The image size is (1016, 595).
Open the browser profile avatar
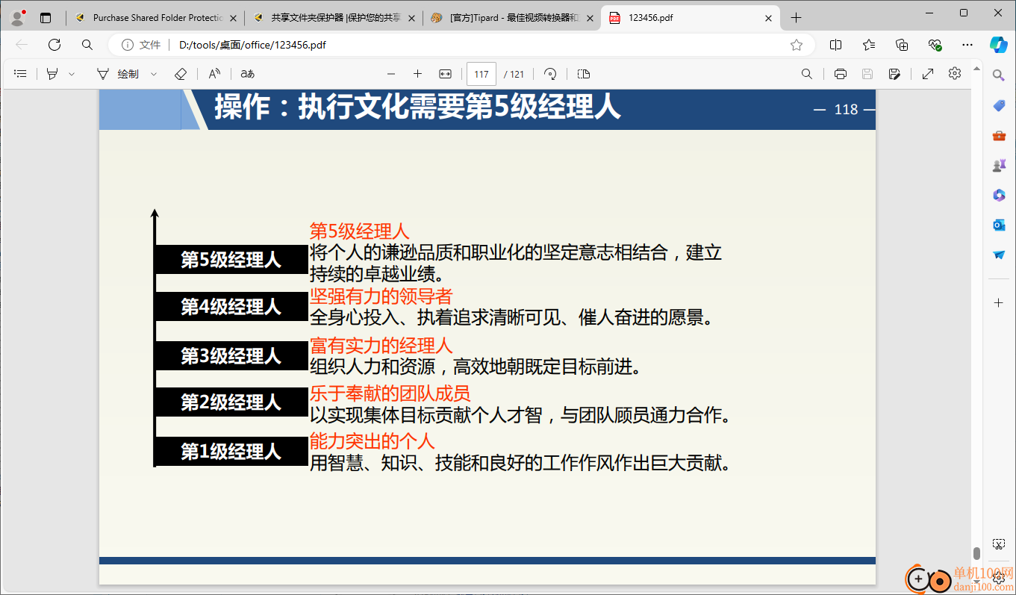point(17,18)
